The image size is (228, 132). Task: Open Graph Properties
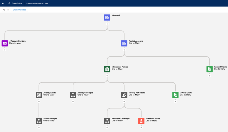point(19,10)
